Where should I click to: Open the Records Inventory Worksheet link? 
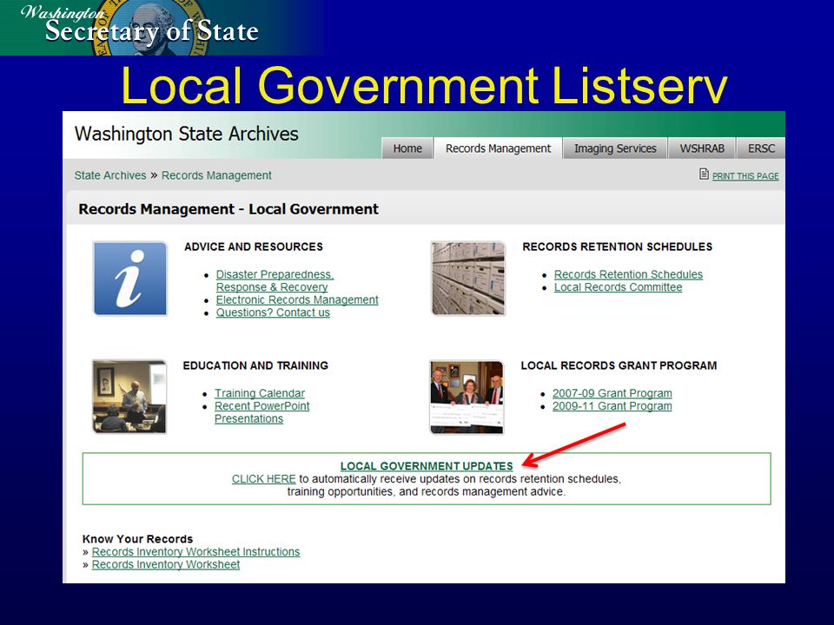click(166, 564)
